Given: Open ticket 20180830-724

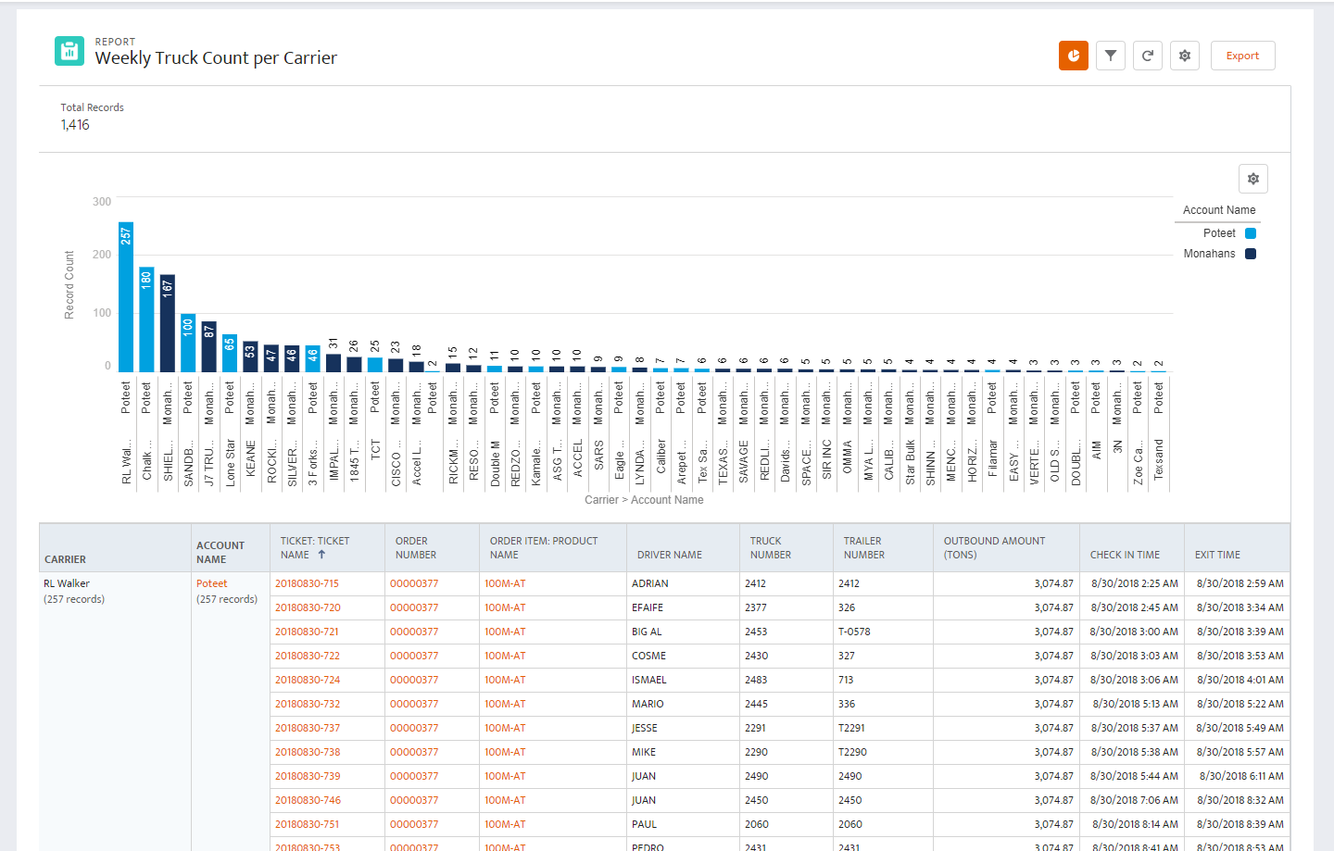Looking at the screenshot, I should (308, 680).
